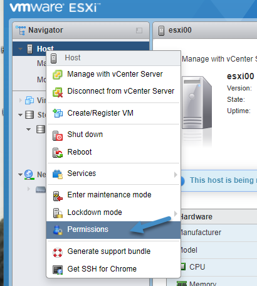
Task: Click the Reboot icon in context menu
Action: coord(58,153)
